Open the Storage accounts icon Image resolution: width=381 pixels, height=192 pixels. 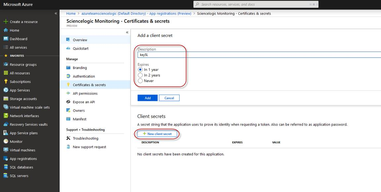click(6, 99)
